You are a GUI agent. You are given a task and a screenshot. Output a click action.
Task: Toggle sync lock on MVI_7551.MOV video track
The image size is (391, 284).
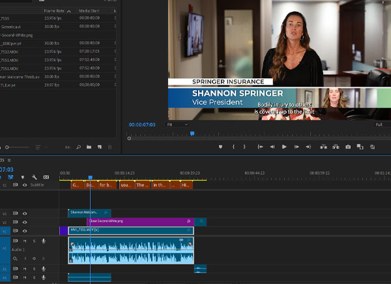(x=15, y=231)
